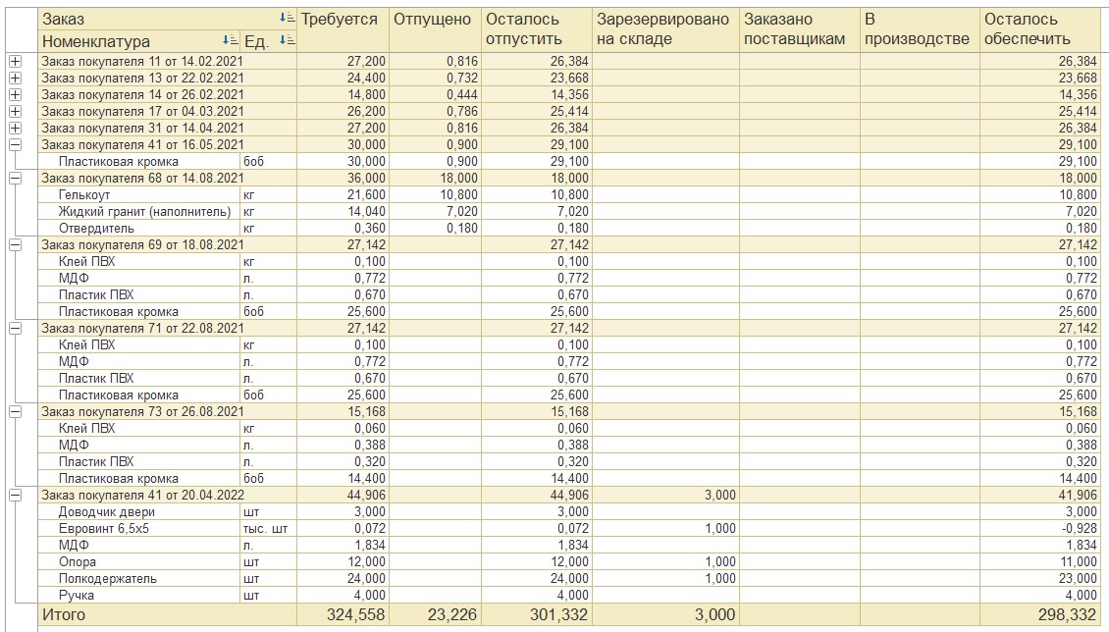Viewport: 1109px width, 632px height.
Task: Collapse Заказ покупателя 41 от 20.04.2022
Action: click(x=15, y=495)
